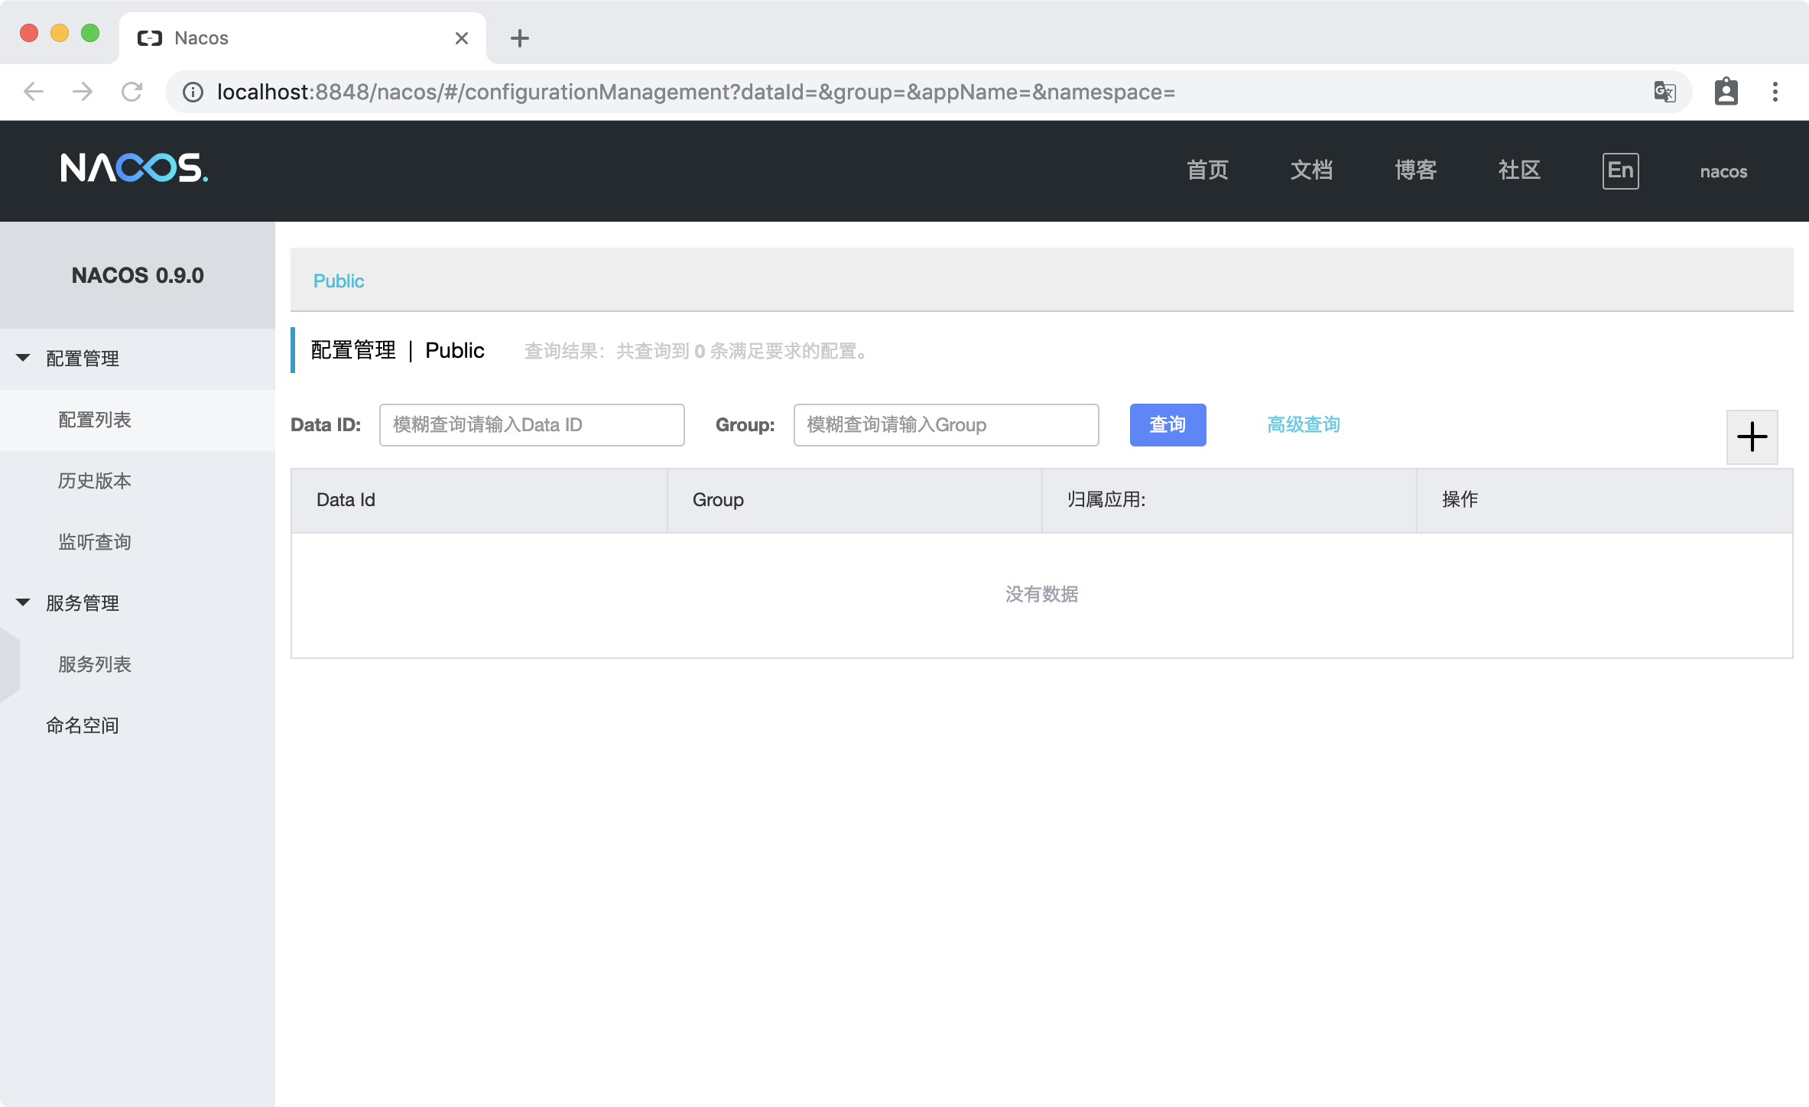Viewport: 1809px width, 1107px height.
Task: Collapse the 服务管理 menu section
Action: [x=24, y=602]
